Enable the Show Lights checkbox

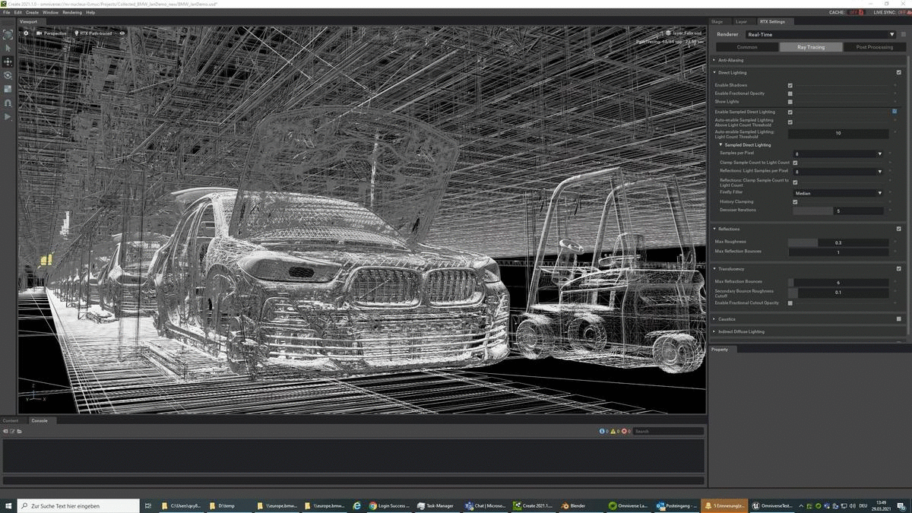pos(790,101)
